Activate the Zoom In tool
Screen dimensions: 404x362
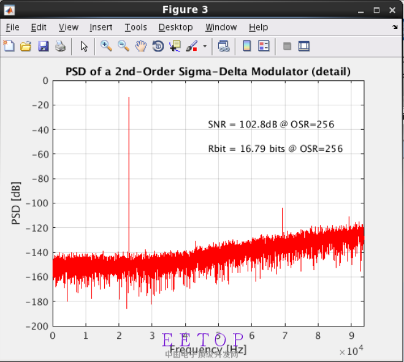106,47
